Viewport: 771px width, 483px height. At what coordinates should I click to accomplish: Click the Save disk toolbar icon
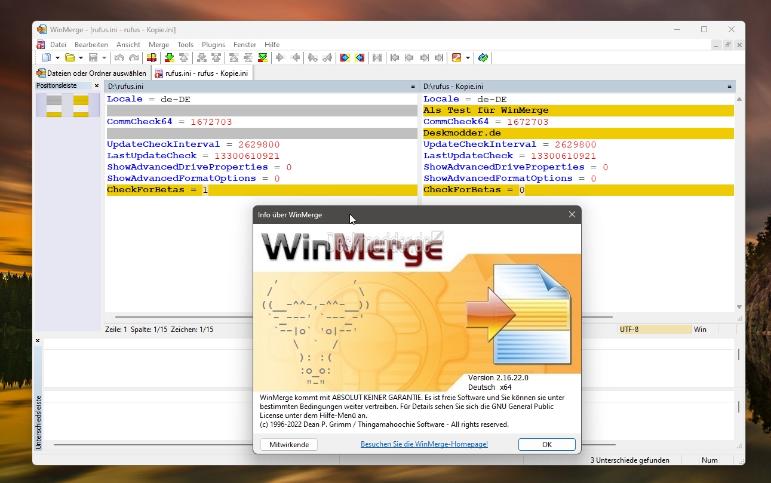93,58
